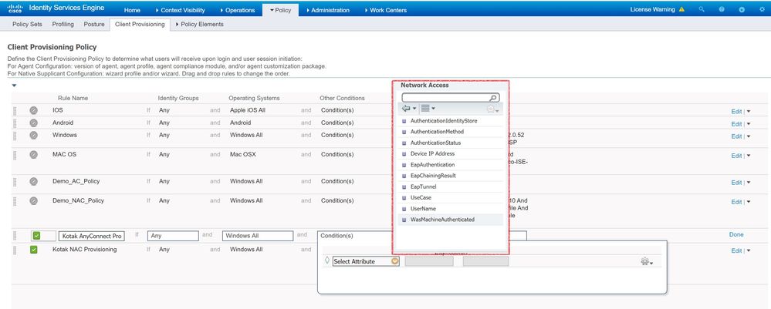Open the list view menu in Network Access
Screen dimensions: 771x309
click(x=428, y=108)
